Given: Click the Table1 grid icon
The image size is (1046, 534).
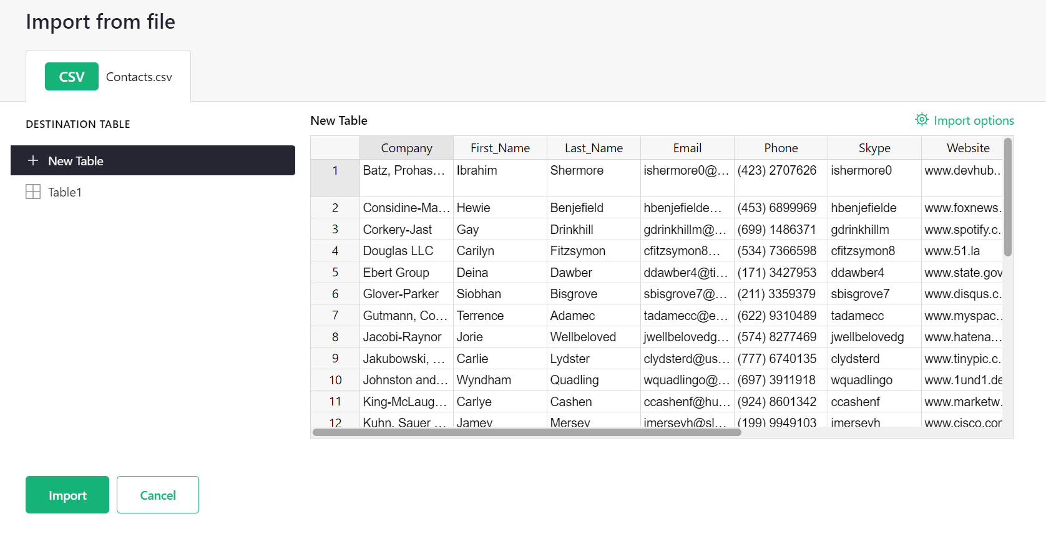Looking at the screenshot, I should pos(33,192).
